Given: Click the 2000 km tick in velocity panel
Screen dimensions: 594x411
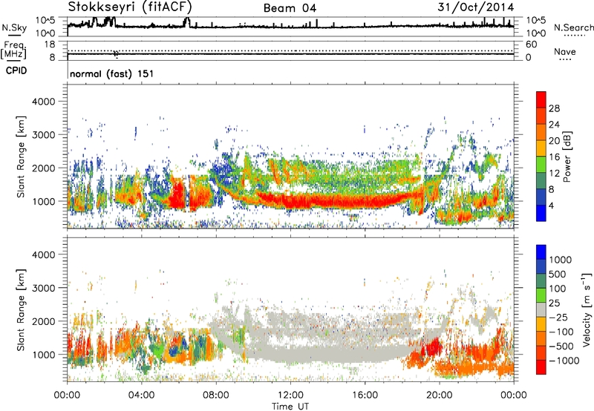Looking at the screenshot, I should click(43, 321).
